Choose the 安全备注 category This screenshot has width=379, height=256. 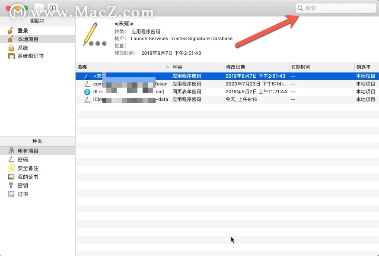tap(38, 168)
